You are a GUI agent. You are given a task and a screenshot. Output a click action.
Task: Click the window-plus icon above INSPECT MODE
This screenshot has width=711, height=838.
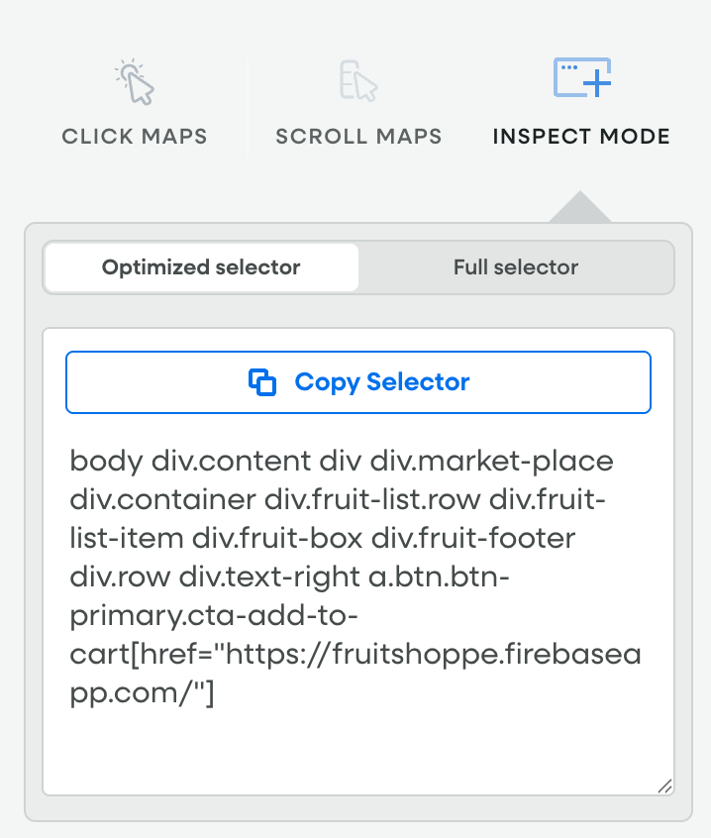pos(582,77)
